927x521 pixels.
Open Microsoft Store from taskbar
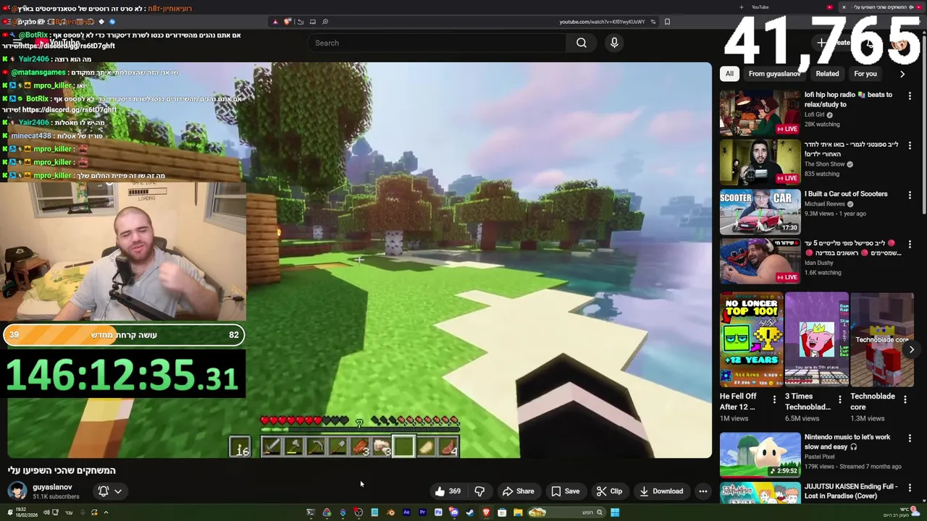502,512
